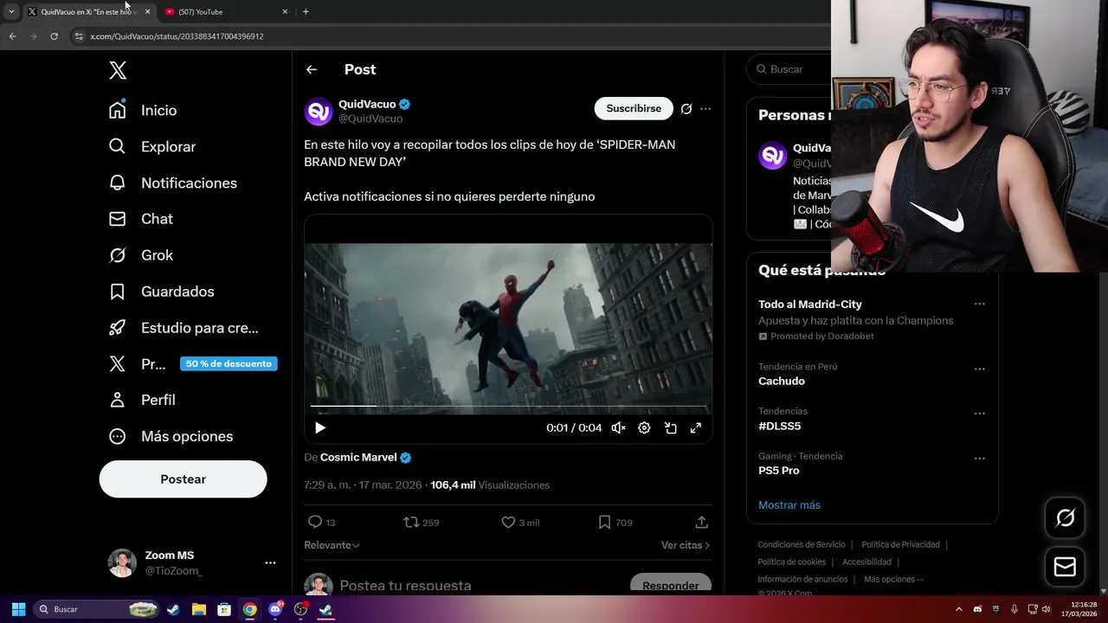This screenshot has width=1108, height=623.
Task: Open floating Grok button
Action: [1065, 517]
